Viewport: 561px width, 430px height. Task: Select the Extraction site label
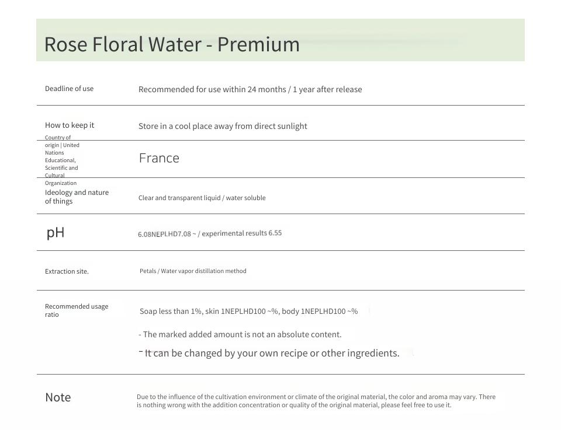[67, 271]
